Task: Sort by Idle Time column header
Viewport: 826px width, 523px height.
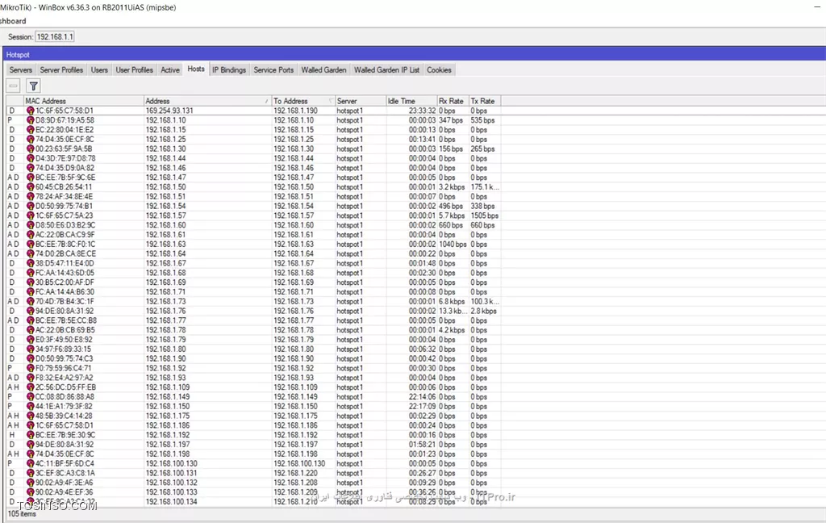Action: tap(412, 101)
